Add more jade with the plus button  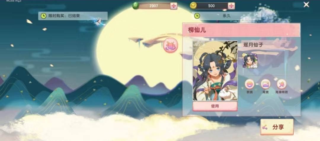pos(174,6)
